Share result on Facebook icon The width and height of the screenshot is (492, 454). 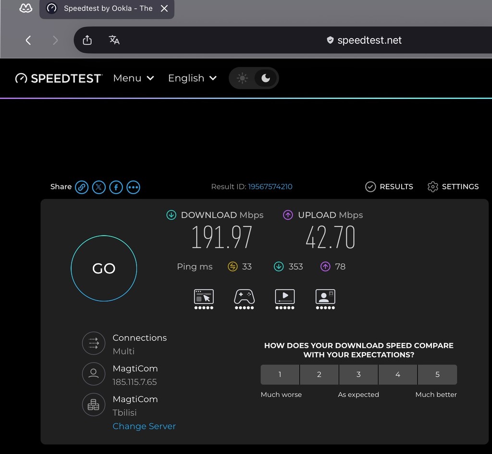click(x=116, y=187)
